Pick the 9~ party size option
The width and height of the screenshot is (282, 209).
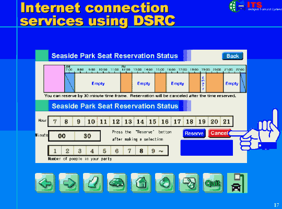[158, 151]
